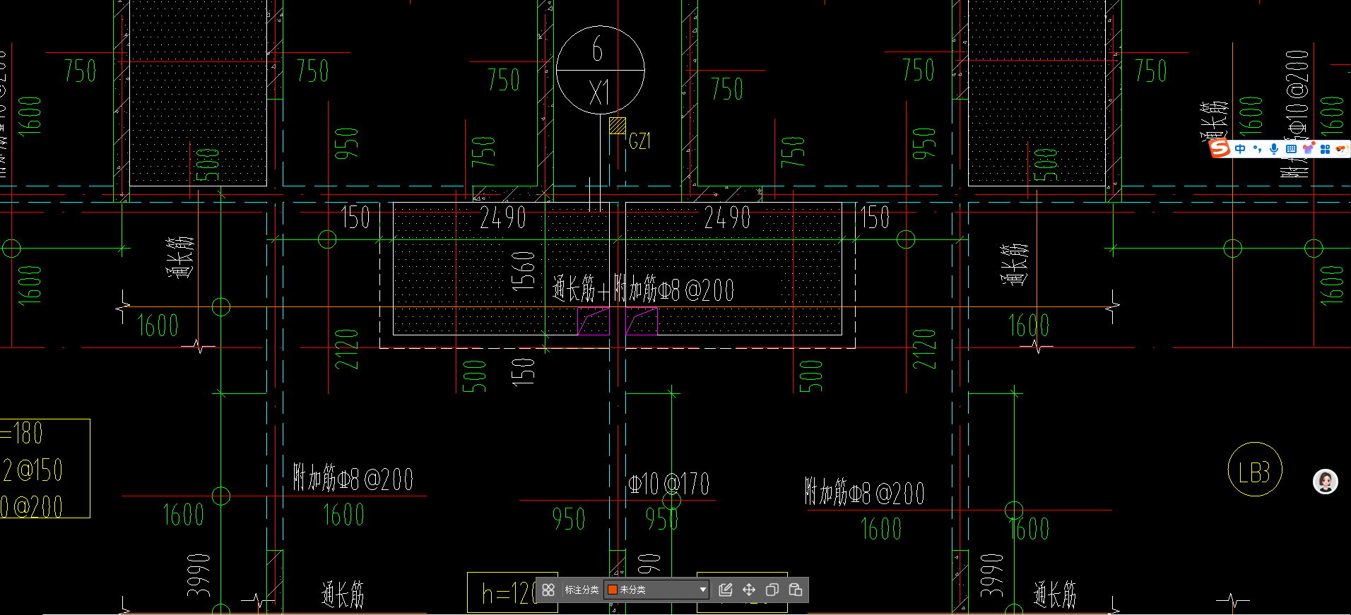The width and height of the screenshot is (1351, 615).
Task: Select the LB3 slab label circle
Action: point(1255,470)
